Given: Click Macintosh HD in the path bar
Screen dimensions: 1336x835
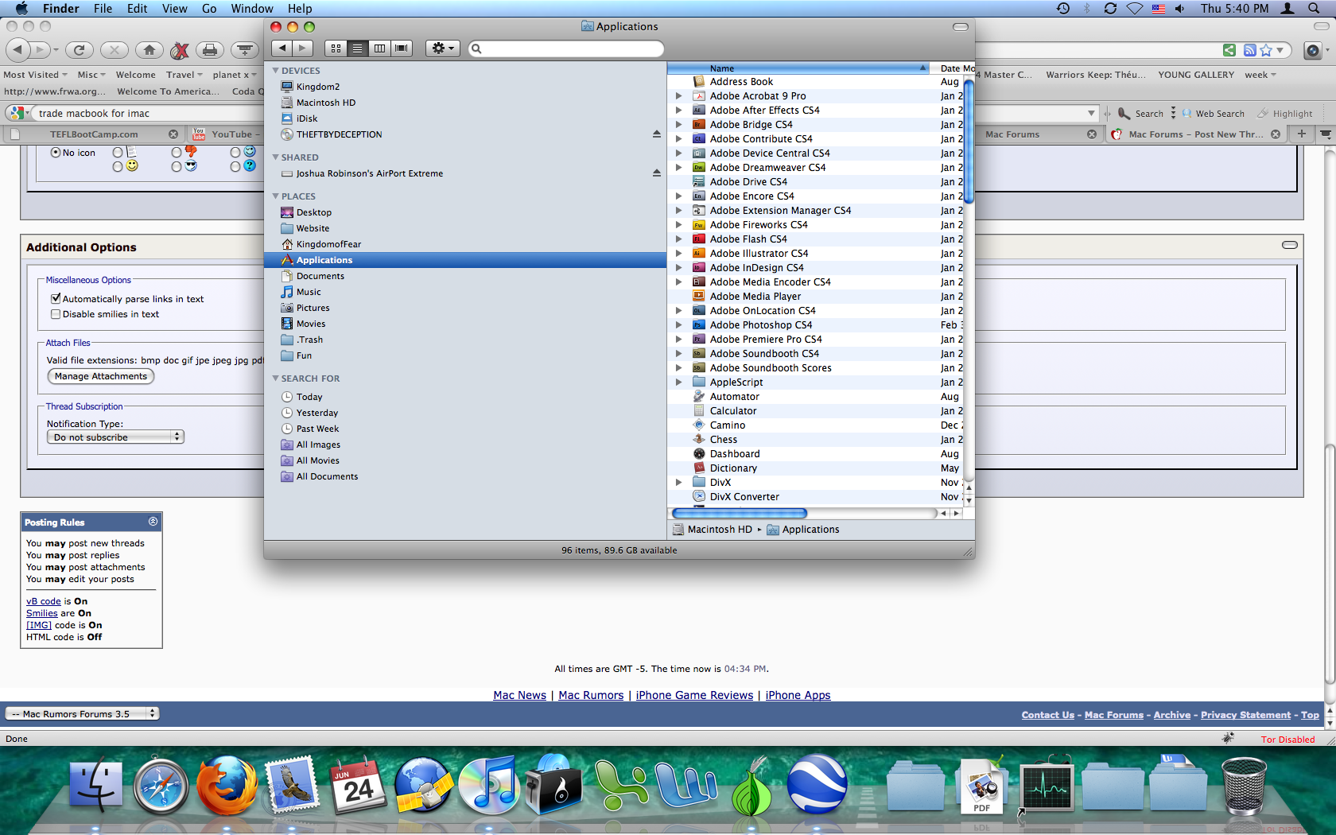Looking at the screenshot, I should [713, 530].
